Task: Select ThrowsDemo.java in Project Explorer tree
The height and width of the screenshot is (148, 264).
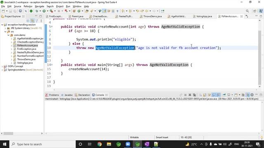Action: tap(26, 59)
